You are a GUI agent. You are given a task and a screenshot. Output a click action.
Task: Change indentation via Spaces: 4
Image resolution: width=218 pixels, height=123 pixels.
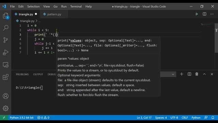[x=161, y=118]
